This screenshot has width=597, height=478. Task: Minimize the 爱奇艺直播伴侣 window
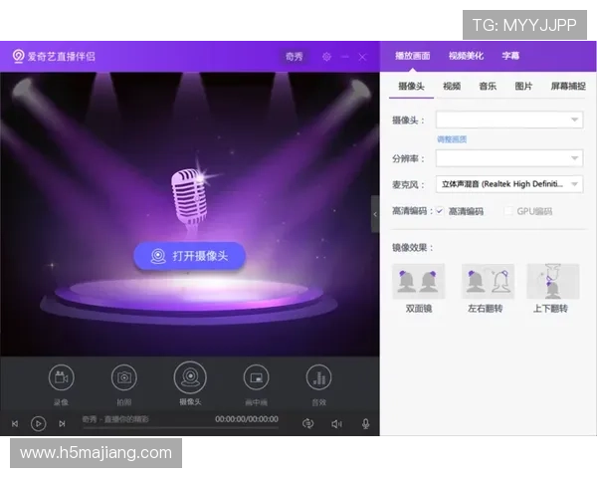345,57
